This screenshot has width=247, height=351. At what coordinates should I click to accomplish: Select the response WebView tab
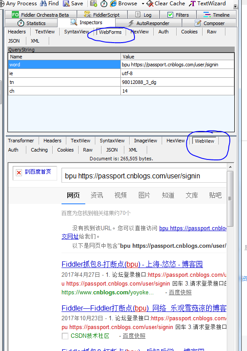(x=204, y=141)
